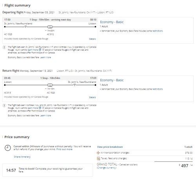Open Learn More under return flight Economy Basic note
196x181 pixels.
(x=45, y=115)
